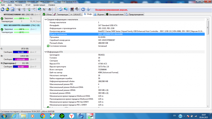
Task: Click the Hard Disk Sentinel taskbar icon
Action: tap(90, 116)
